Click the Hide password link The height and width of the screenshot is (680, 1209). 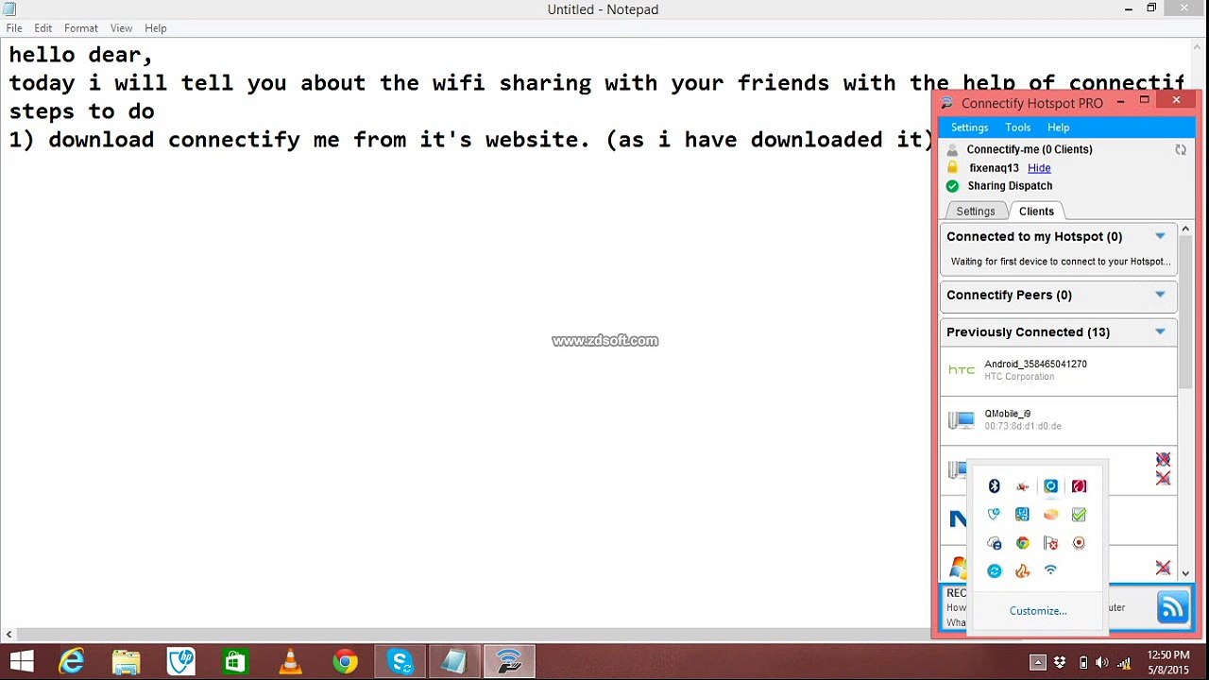point(1039,168)
